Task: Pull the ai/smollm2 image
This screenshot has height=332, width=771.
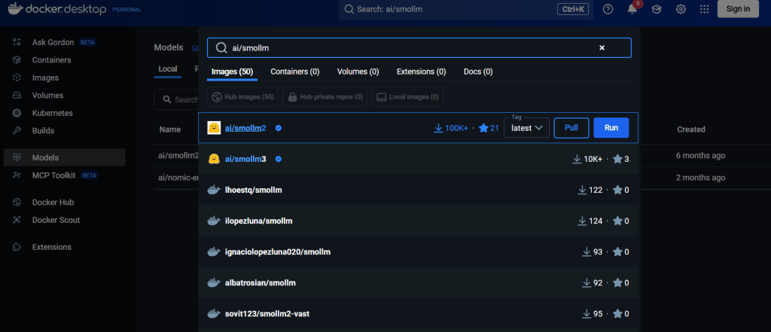Action: point(571,128)
